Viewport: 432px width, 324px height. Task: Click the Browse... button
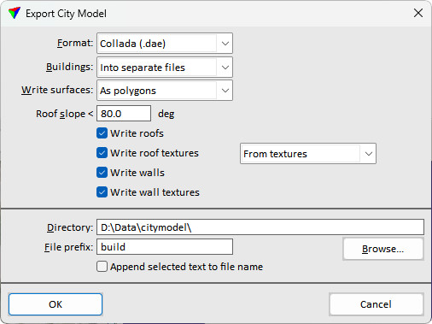[x=383, y=249]
